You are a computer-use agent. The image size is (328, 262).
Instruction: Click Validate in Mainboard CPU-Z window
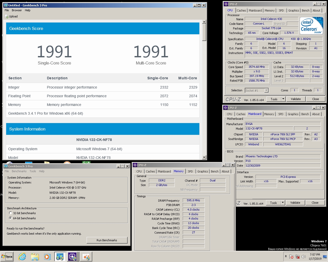(295, 203)
